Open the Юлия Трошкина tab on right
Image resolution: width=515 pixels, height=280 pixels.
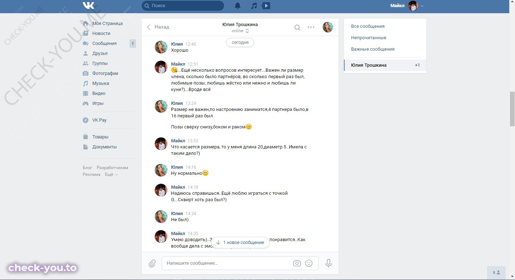pyautogui.click(x=385, y=65)
